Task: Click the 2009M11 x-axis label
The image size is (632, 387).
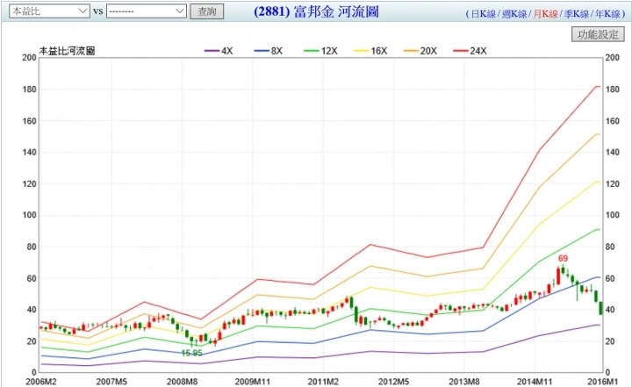Action: [253, 382]
